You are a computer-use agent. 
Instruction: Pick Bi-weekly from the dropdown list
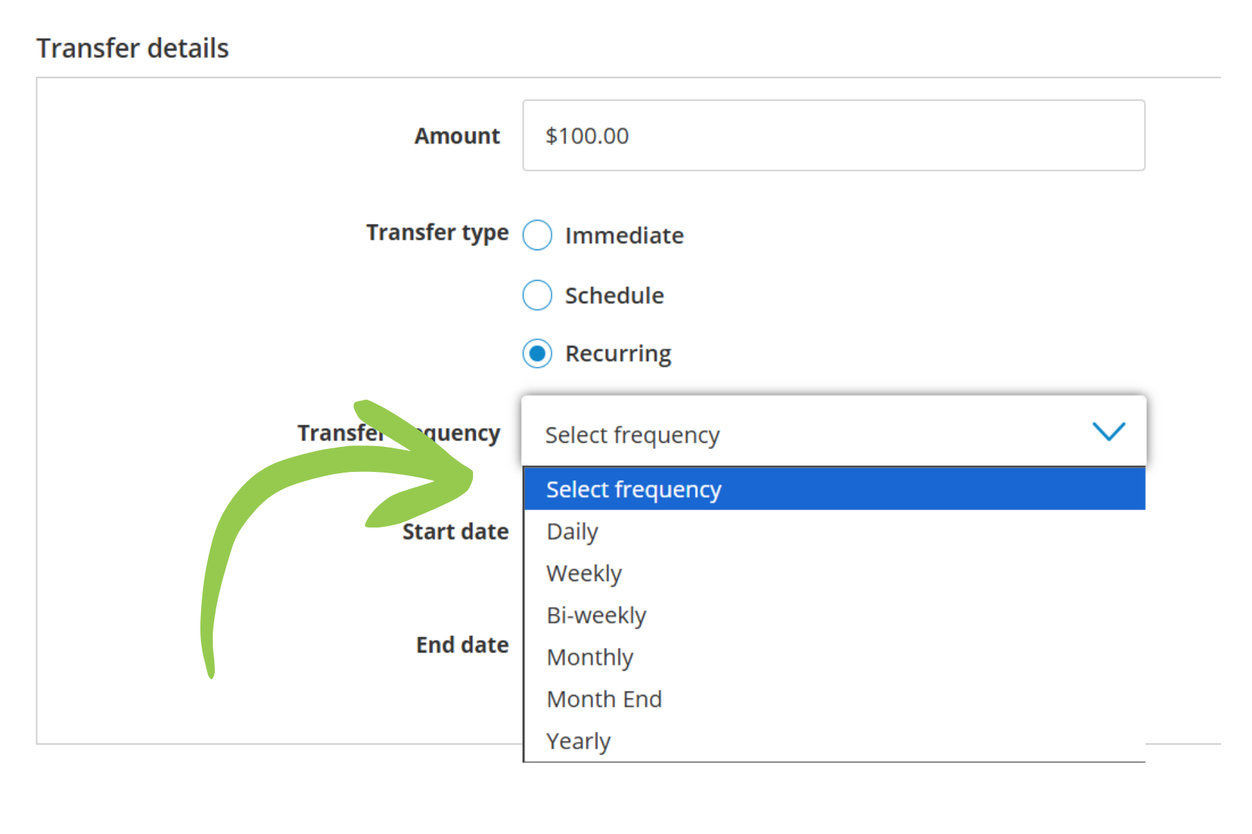tap(596, 615)
